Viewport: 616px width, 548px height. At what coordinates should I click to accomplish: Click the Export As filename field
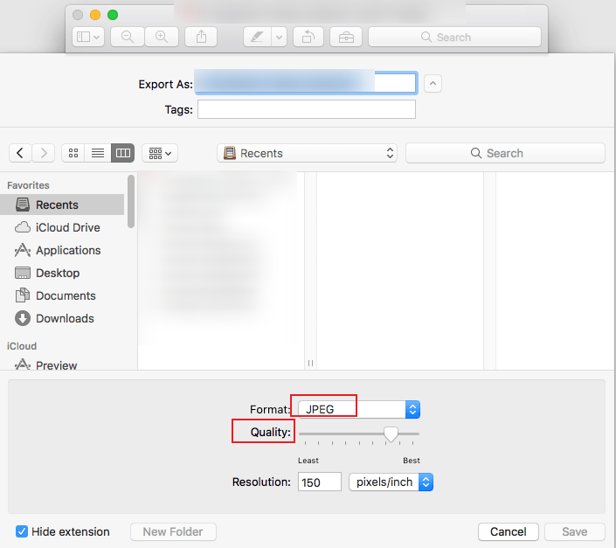click(306, 83)
